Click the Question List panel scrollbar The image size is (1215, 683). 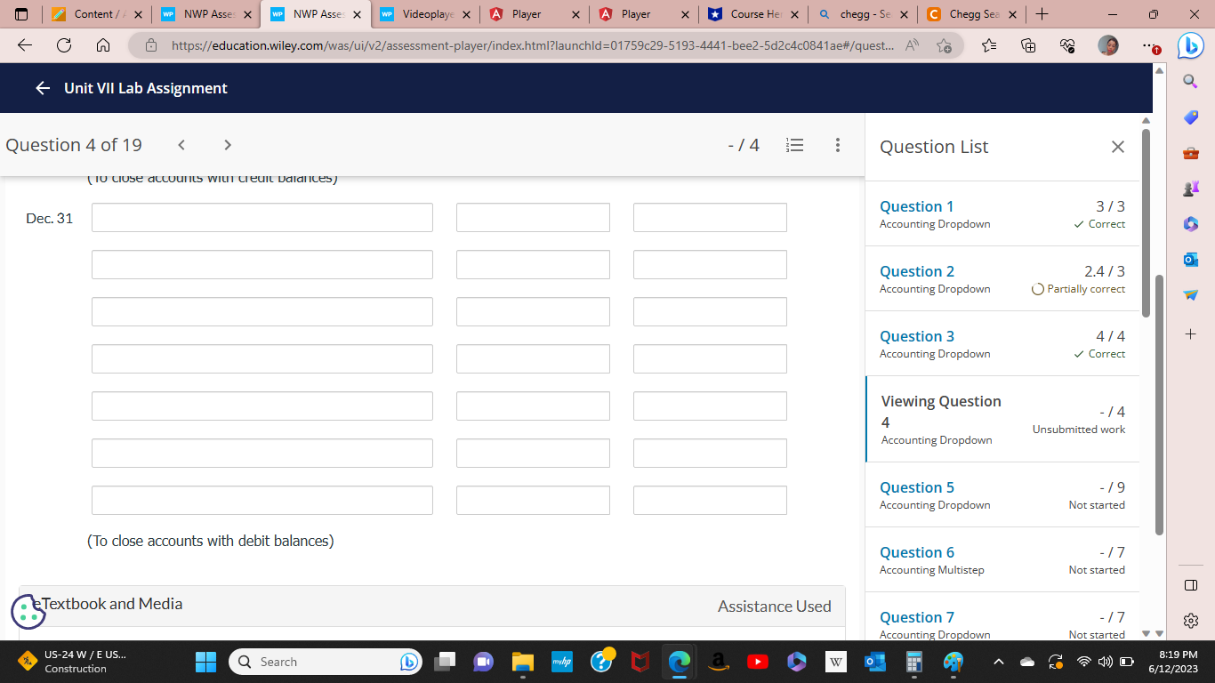point(1146,222)
